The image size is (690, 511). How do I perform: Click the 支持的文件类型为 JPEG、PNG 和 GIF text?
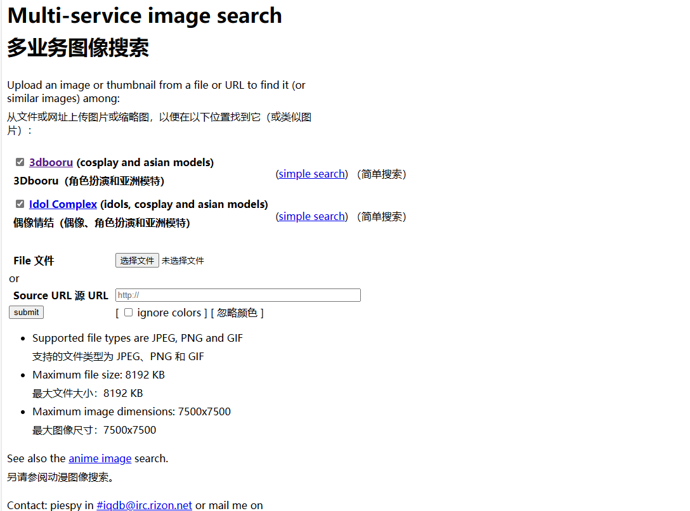[119, 357]
